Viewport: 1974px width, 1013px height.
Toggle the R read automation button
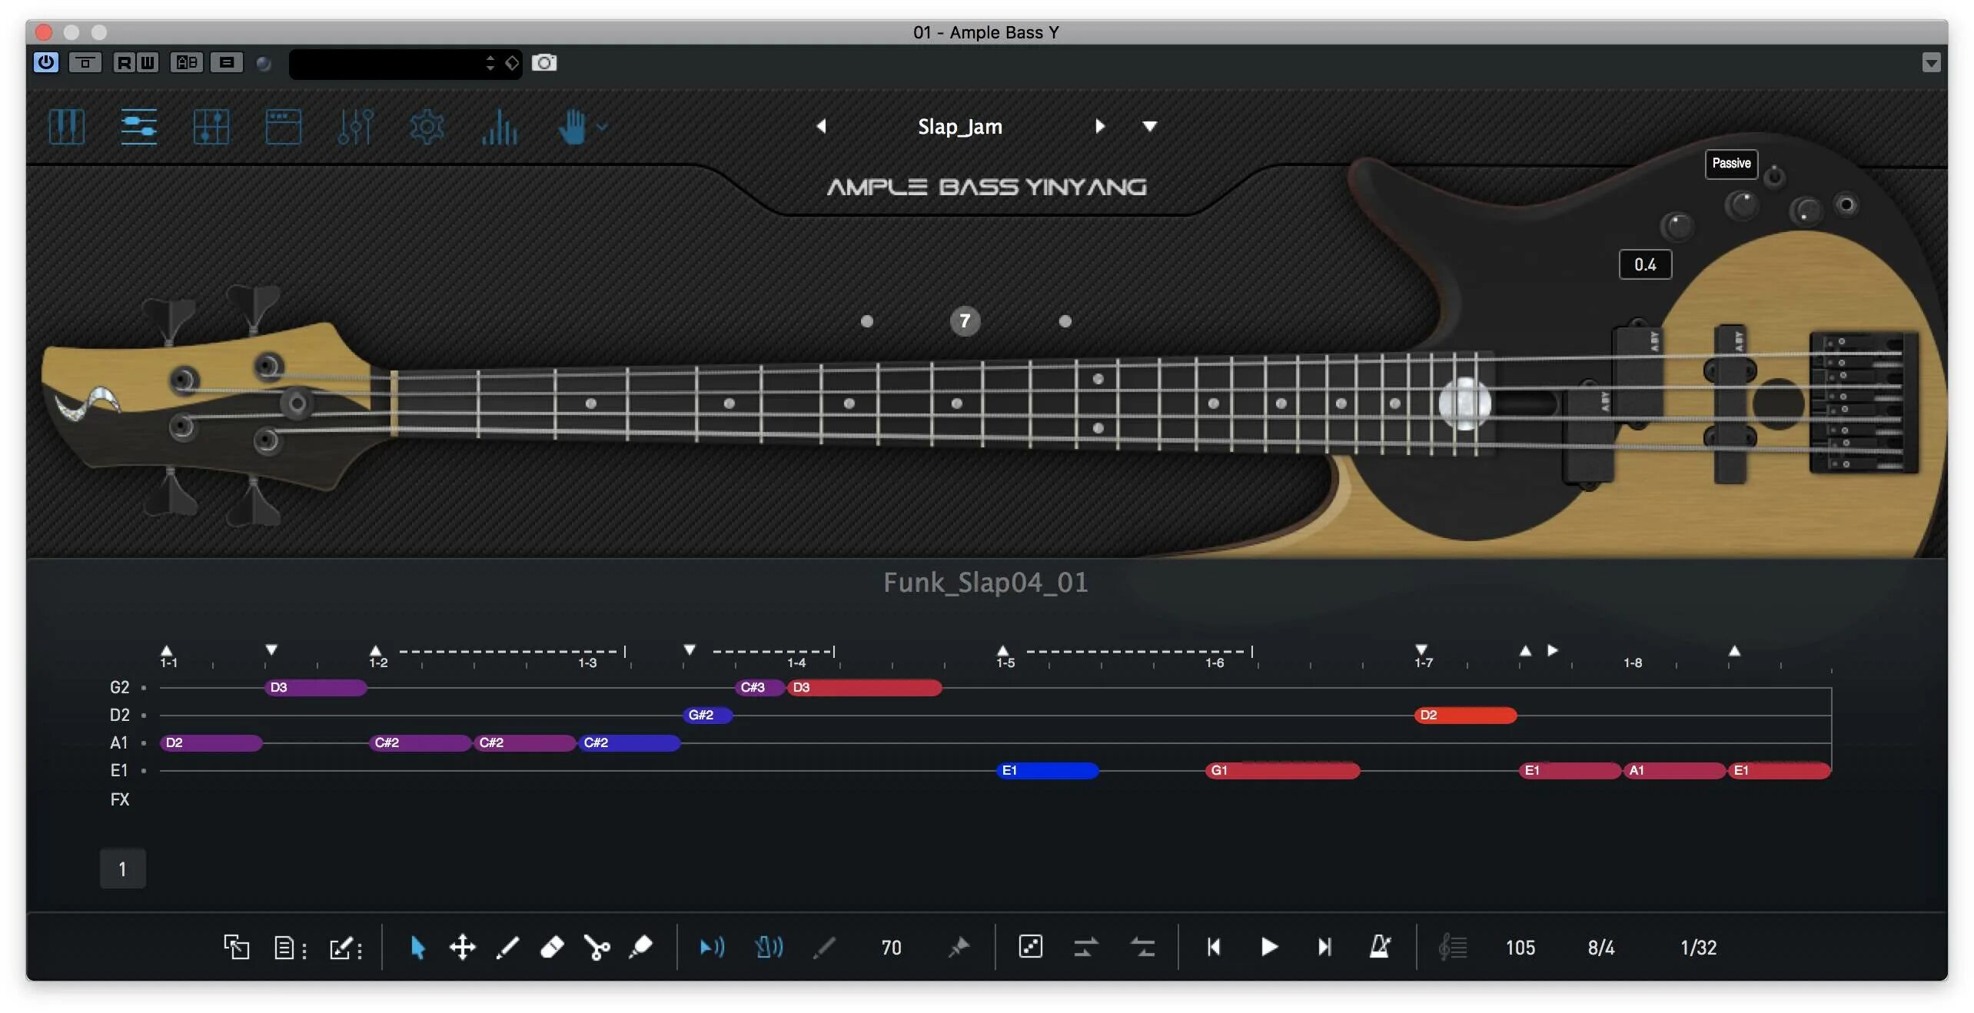[124, 62]
